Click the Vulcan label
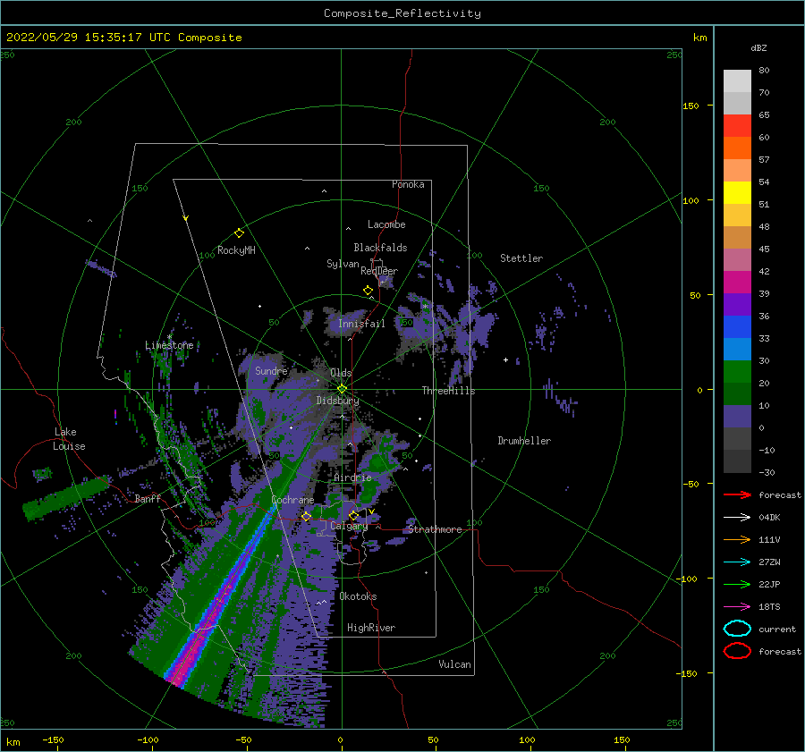The image size is (805, 752). pyautogui.click(x=454, y=664)
